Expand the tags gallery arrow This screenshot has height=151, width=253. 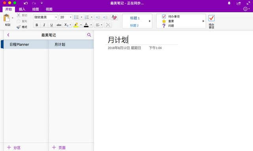(x=203, y=21)
